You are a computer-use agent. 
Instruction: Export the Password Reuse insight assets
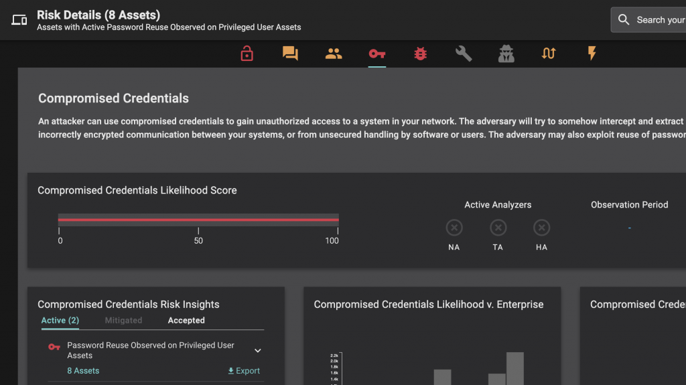tap(244, 370)
